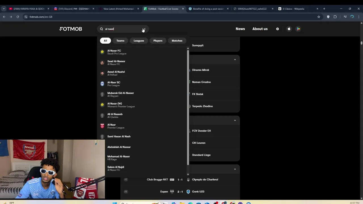Open the browser Extensions puzzle icon
Image resolution: width=363 pixels, height=204 pixels.
click(x=335, y=17)
